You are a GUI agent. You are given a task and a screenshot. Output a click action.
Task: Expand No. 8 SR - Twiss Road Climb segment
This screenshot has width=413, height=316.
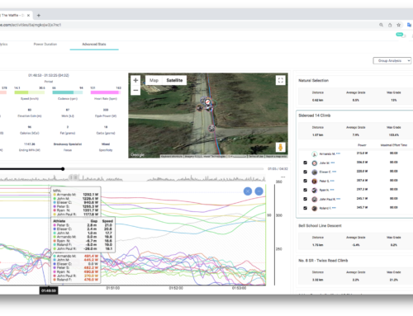pyautogui.click(x=323, y=261)
